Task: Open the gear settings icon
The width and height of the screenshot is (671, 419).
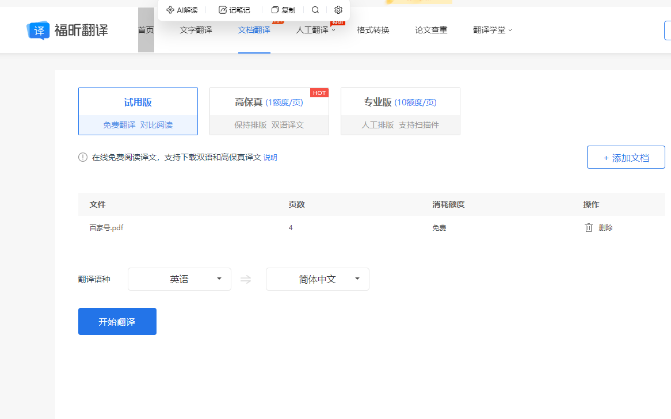Action: [x=338, y=10]
